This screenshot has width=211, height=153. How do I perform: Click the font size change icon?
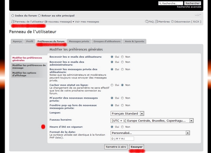[198, 15]
